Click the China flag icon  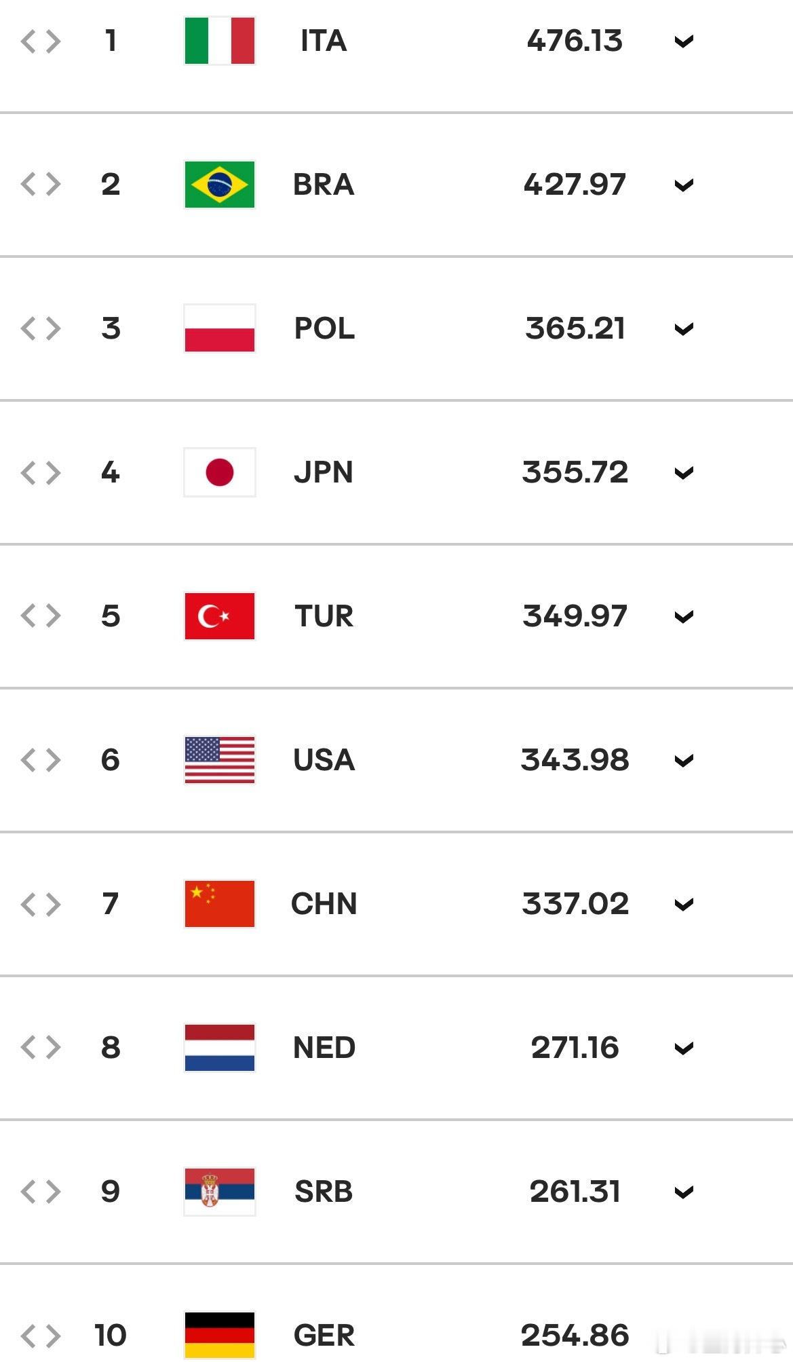point(220,904)
